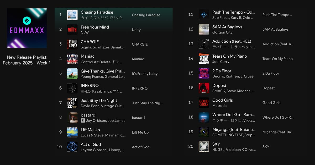Click the Lift Me Up artwork
Screen dimensions: 315x165
point(72,132)
